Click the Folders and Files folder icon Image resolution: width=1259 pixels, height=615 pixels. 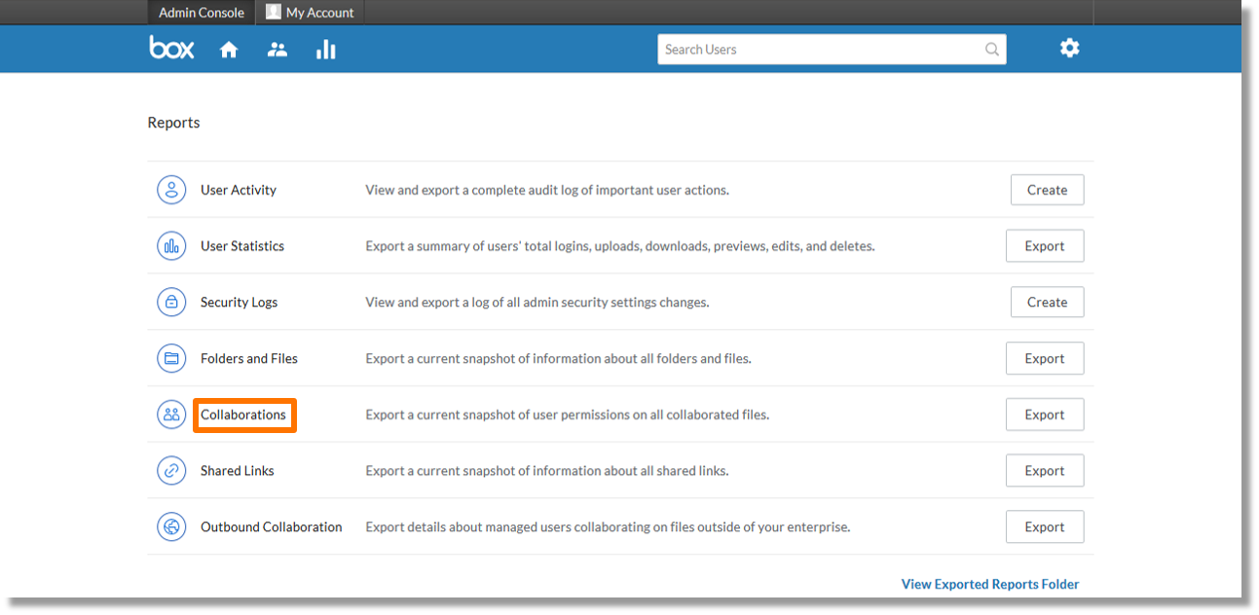click(171, 358)
